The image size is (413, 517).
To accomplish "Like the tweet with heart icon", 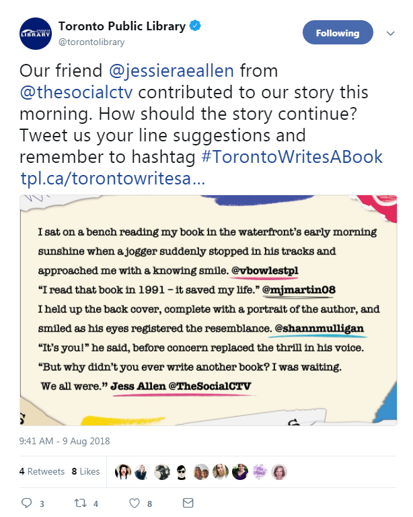I will (x=134, y=503).
